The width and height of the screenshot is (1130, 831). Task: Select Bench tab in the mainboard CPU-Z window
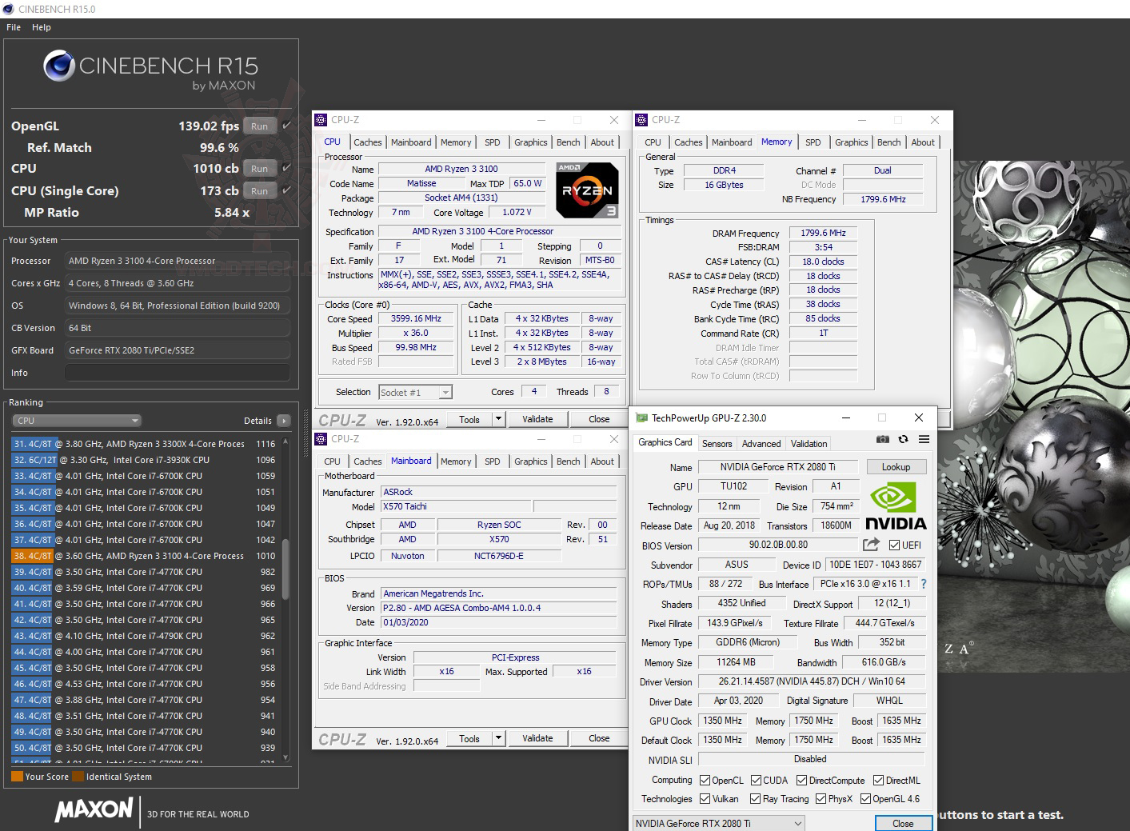[x=569, y=461]
